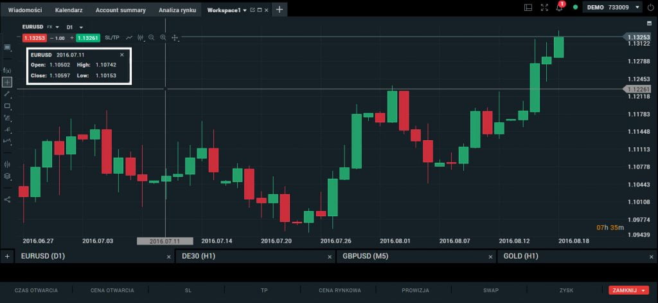
Task: Click the volume plus stepper
Action: point(72,38)
